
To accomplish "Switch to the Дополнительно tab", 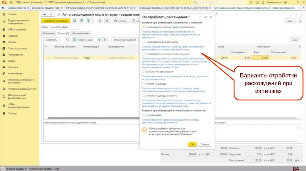I will click(x=81, y=33).
